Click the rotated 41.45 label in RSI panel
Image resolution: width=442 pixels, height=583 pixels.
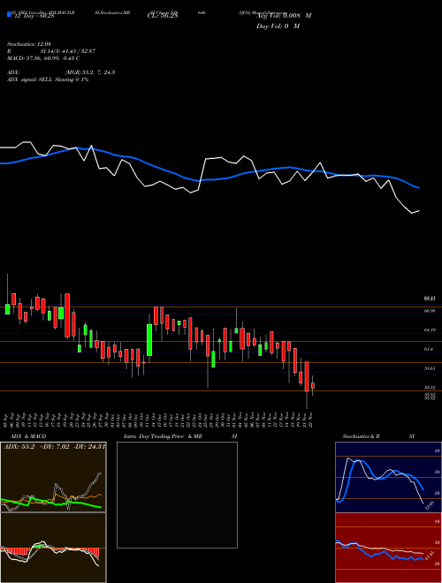tap(429, 556)
